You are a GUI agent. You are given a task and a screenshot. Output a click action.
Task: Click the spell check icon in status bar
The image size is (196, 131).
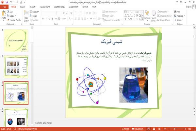tap(15, 129)
